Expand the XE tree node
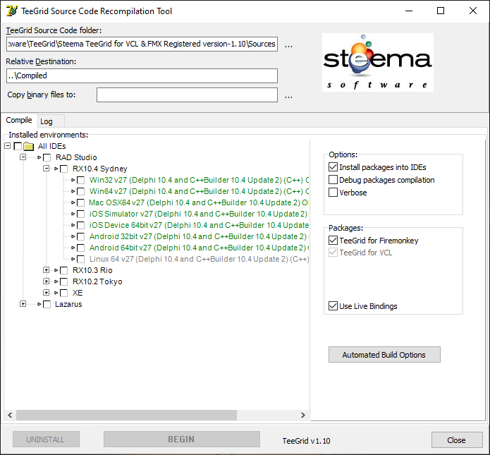 point(46,292)
